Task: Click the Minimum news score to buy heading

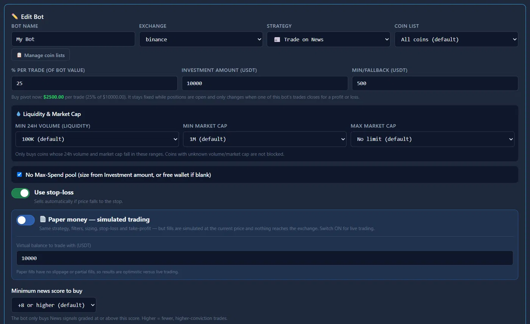Action: pos(47,291)
